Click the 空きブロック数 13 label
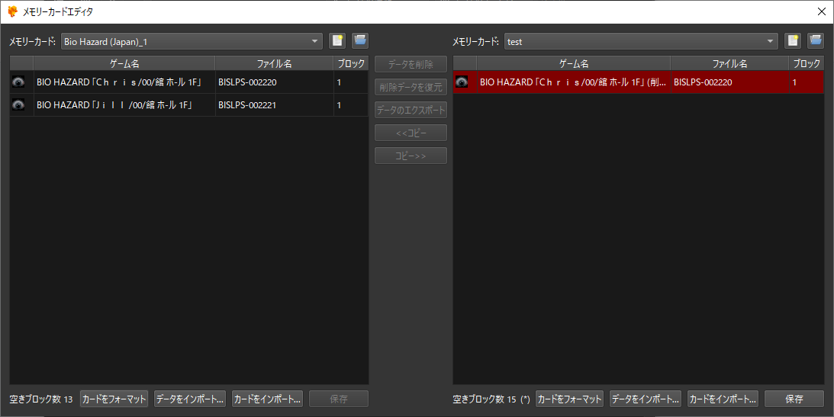The image size is (834, 417). coord(41,399)
